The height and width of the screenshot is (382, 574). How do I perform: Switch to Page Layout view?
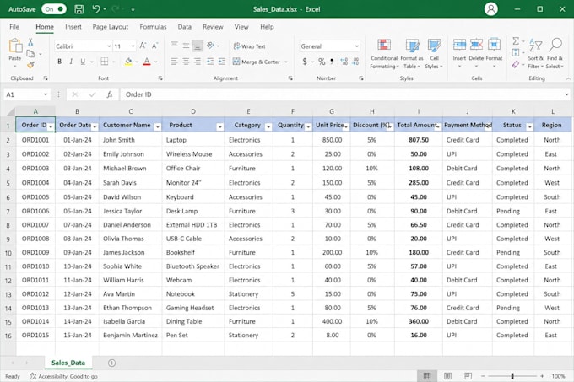click(447, 376)
